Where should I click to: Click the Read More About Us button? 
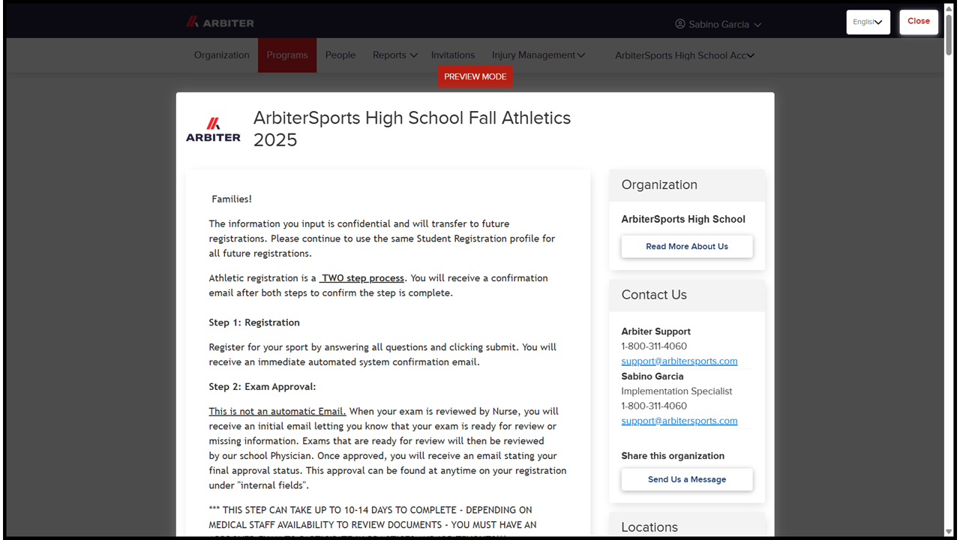pyautogui.click(x=687, y=246)
